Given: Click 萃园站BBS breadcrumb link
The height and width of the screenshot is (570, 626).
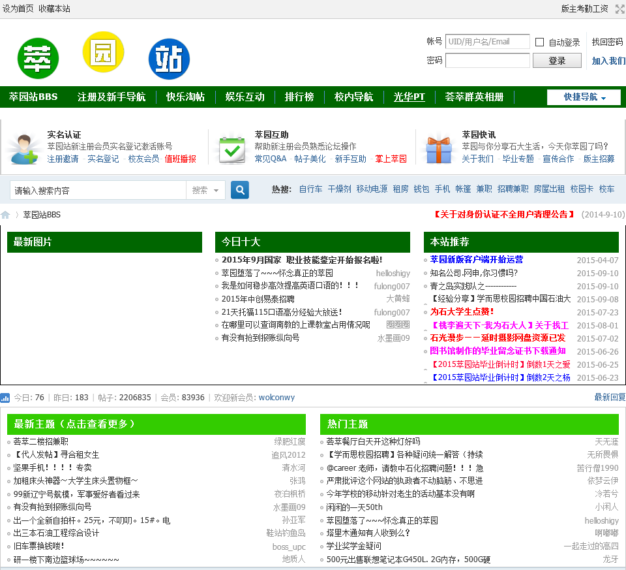Looking at the screenshot, I should 42,215.
